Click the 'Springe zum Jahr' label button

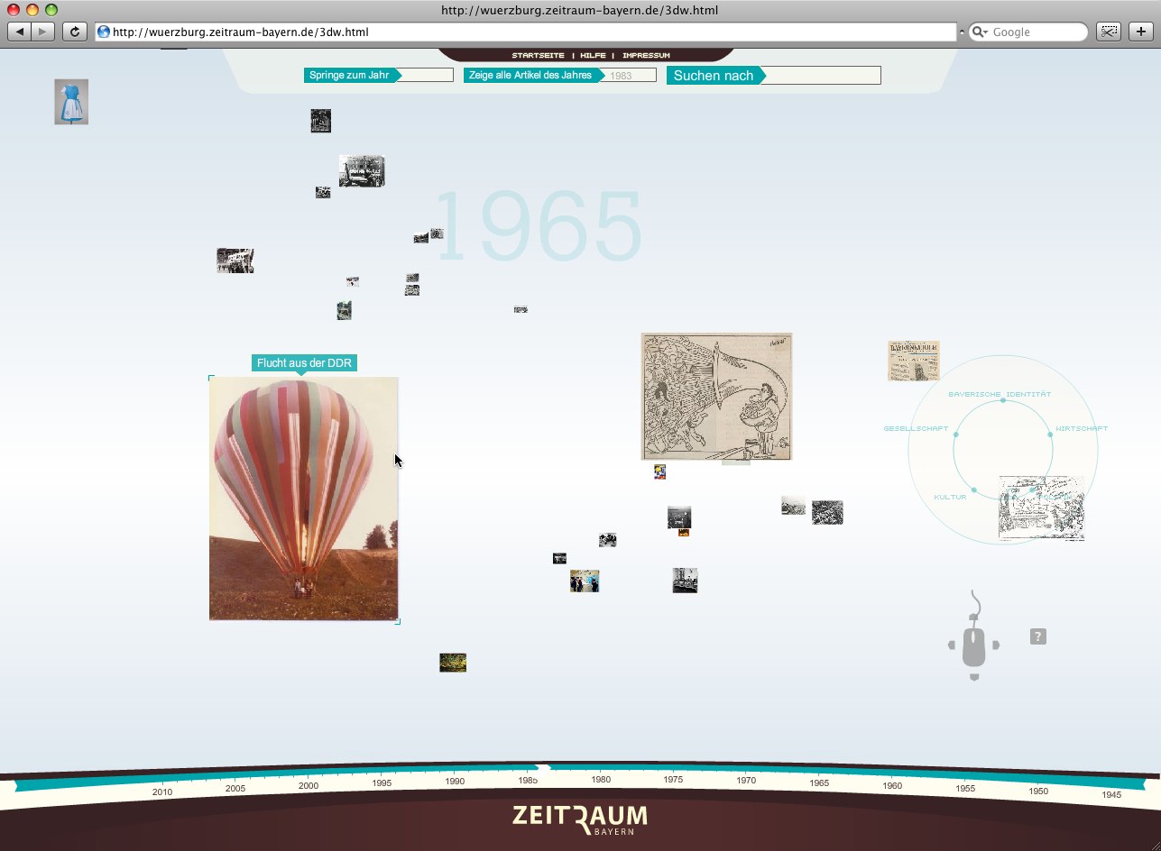pos(352,75)
